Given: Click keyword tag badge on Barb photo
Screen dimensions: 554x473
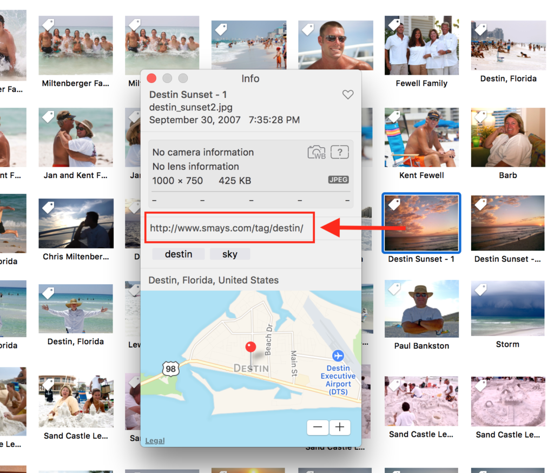Looking at the screenshot, I should (480, 117).
